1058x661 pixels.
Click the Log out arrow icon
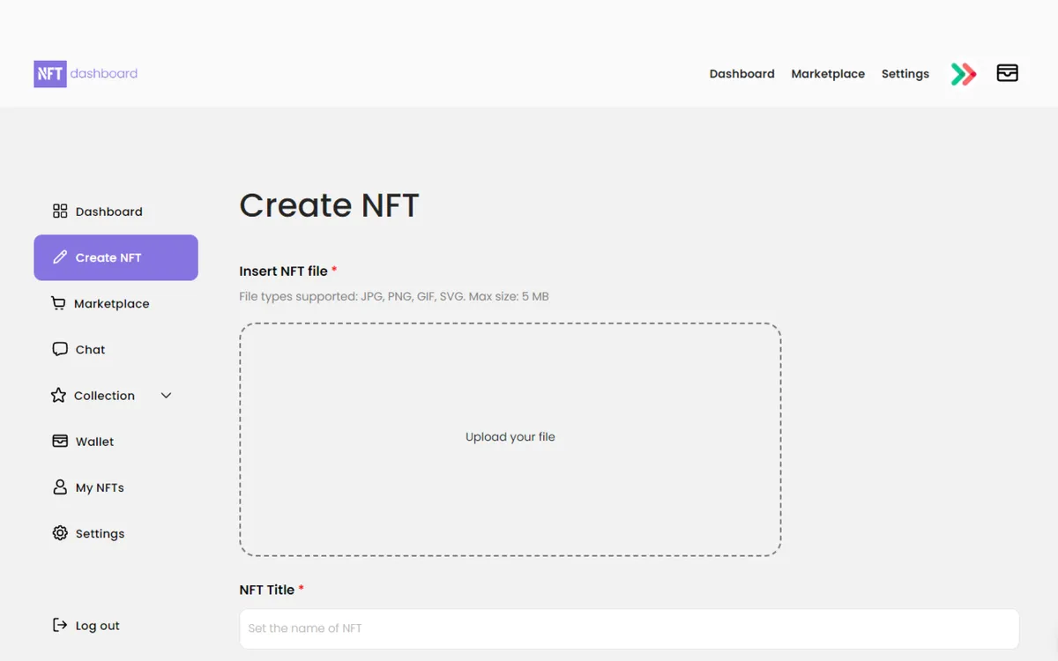(60, 625)
